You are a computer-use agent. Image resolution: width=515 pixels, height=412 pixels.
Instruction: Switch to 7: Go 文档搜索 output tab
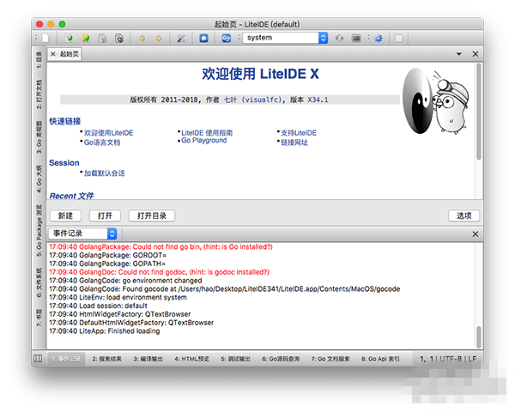coord(330,359)
